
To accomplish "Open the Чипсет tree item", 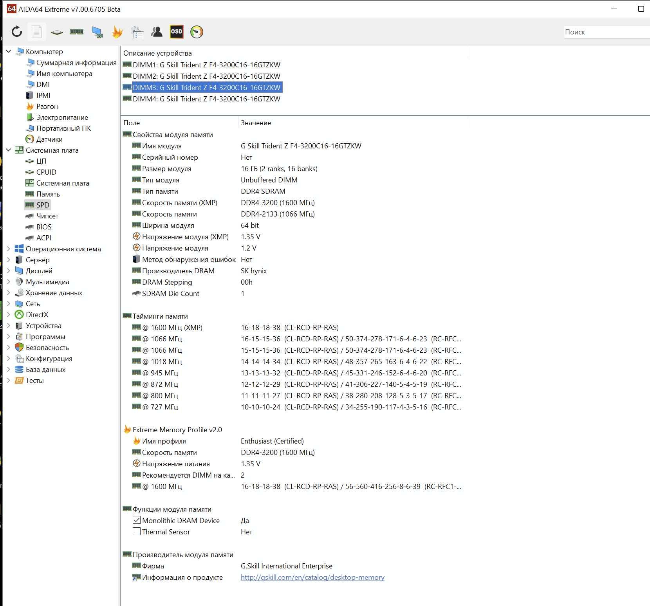I will tap(42, 216).
